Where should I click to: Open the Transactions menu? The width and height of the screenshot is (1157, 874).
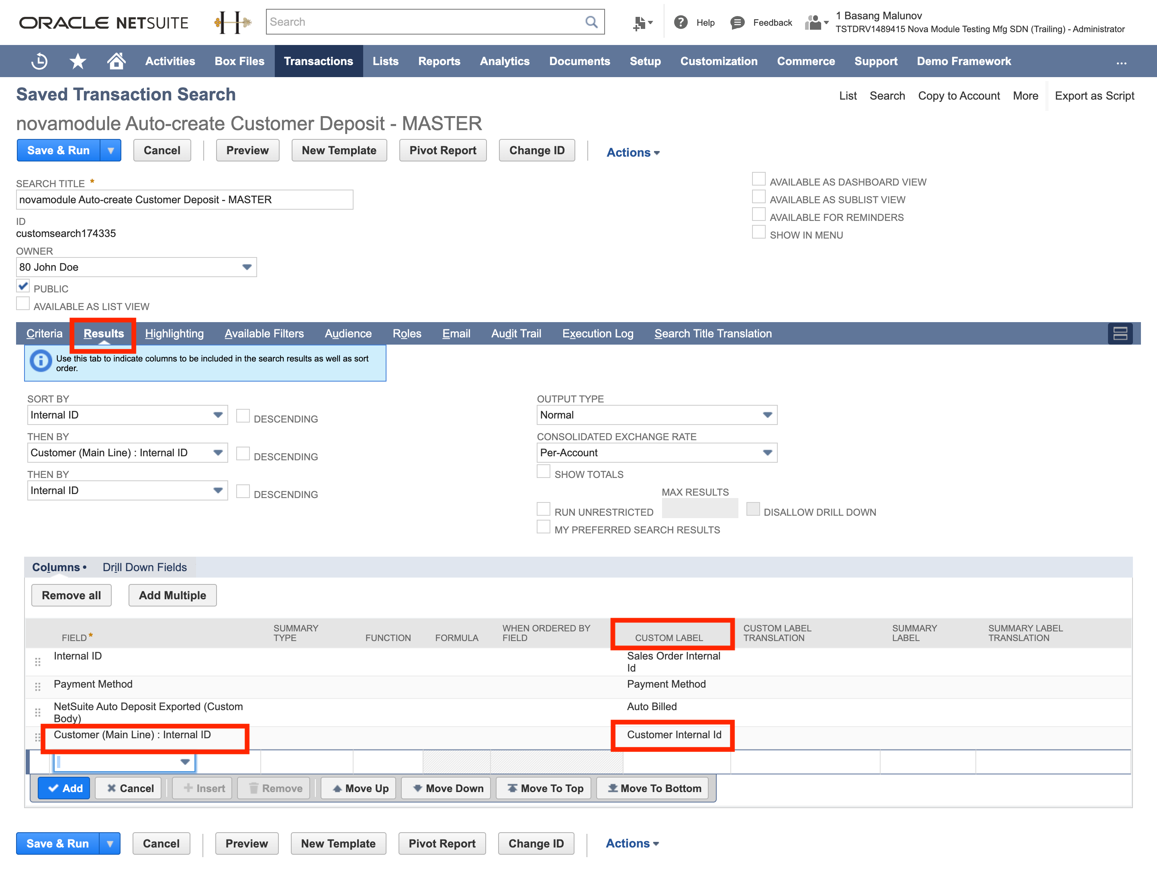click(319, 61)
